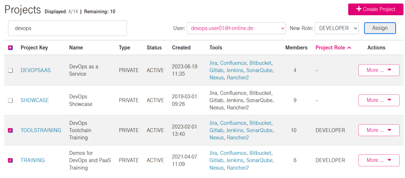
Task: Focus the search field containing devops
Action: coord(67,28)
